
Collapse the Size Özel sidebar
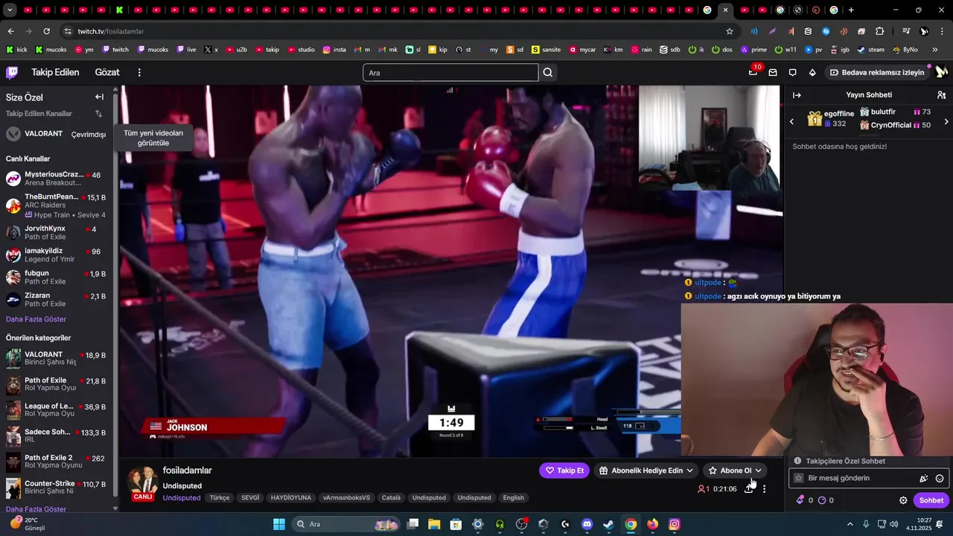tap(99, 97)
